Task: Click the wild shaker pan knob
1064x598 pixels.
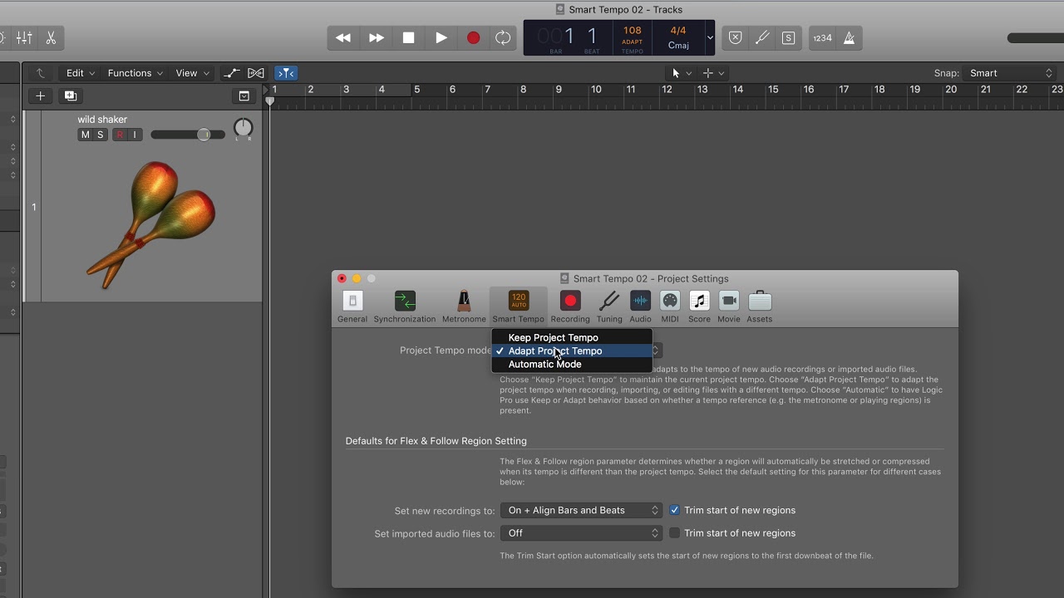Action: pyautogui.click(x=243, y=128)
